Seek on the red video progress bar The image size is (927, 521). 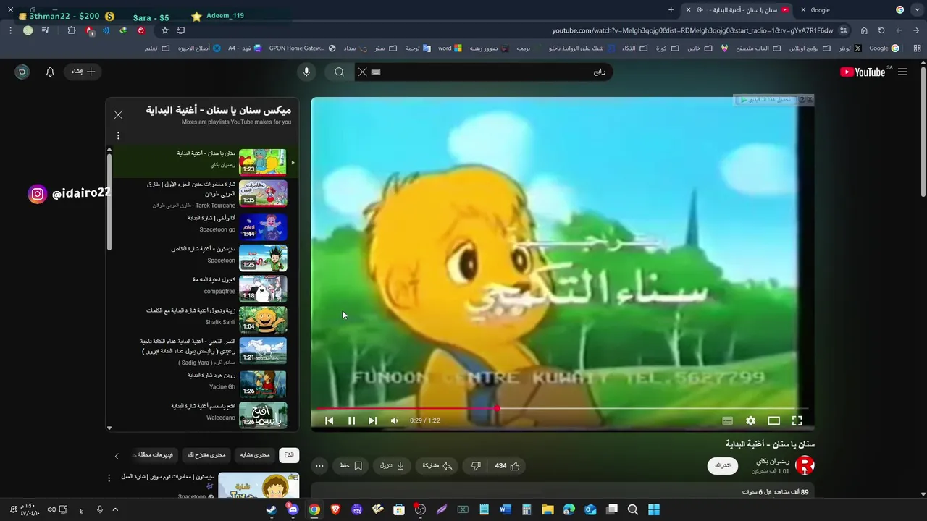tap(562, 409)
